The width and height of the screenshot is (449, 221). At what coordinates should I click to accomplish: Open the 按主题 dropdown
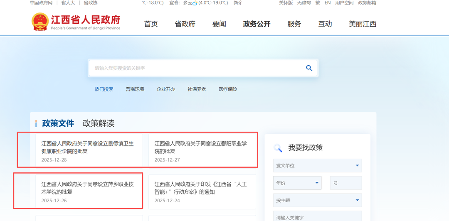317,200
